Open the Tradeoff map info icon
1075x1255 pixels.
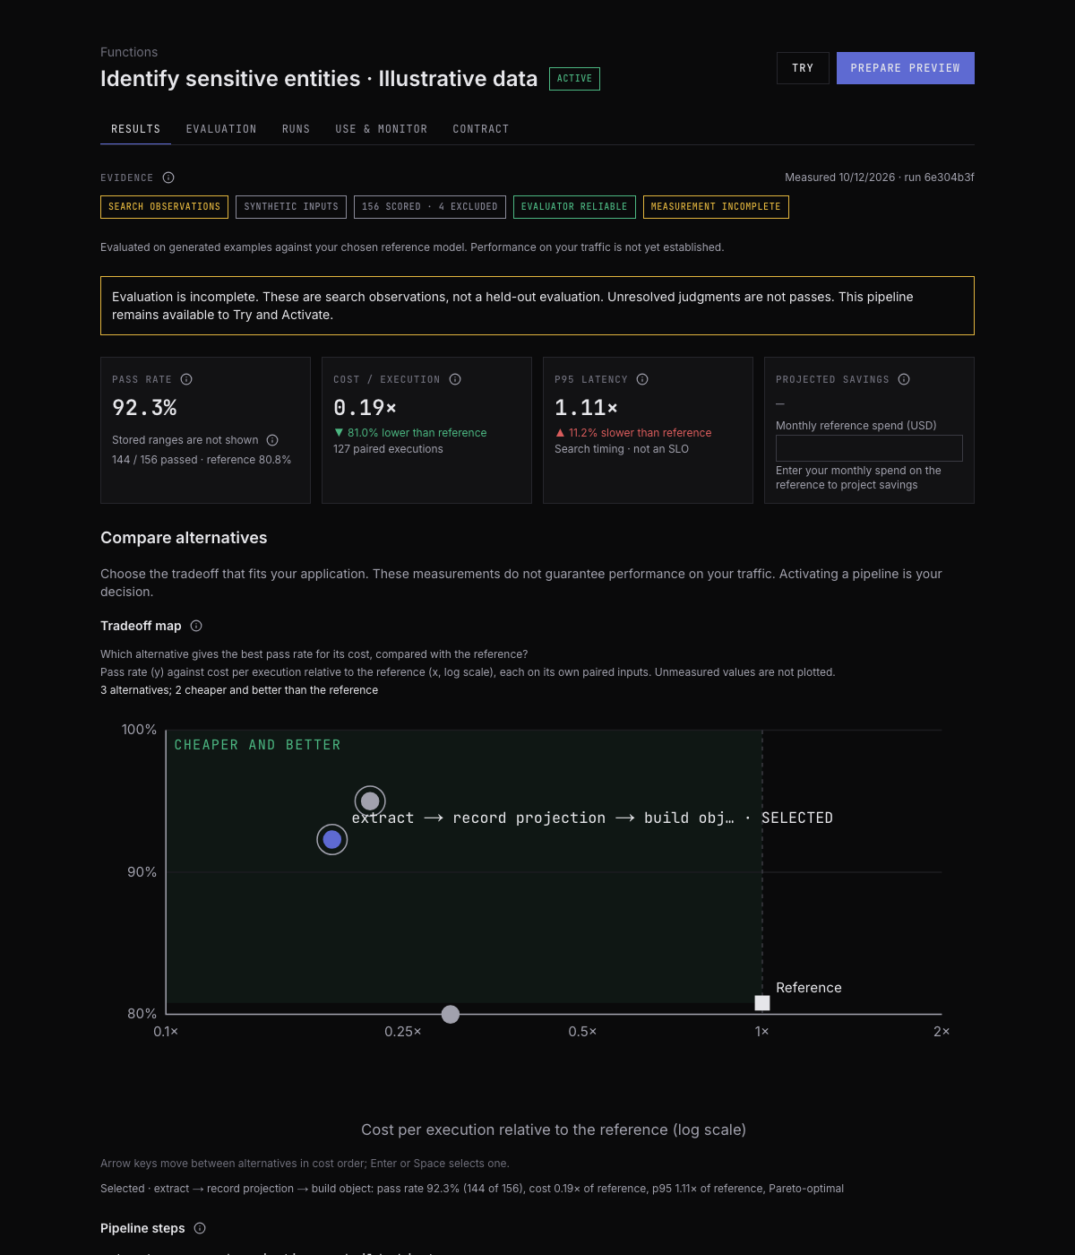click(196, 626)
